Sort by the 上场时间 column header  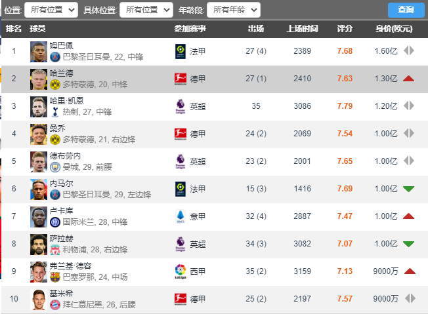tap(302, 29)
